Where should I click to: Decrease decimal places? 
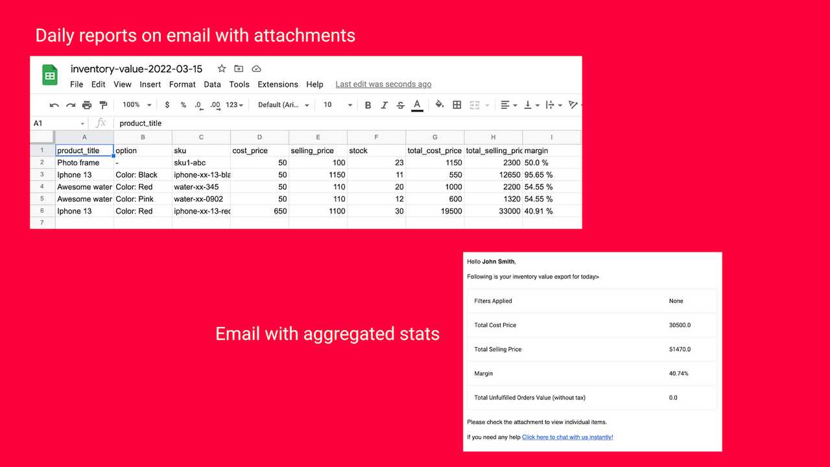(198, 105)
